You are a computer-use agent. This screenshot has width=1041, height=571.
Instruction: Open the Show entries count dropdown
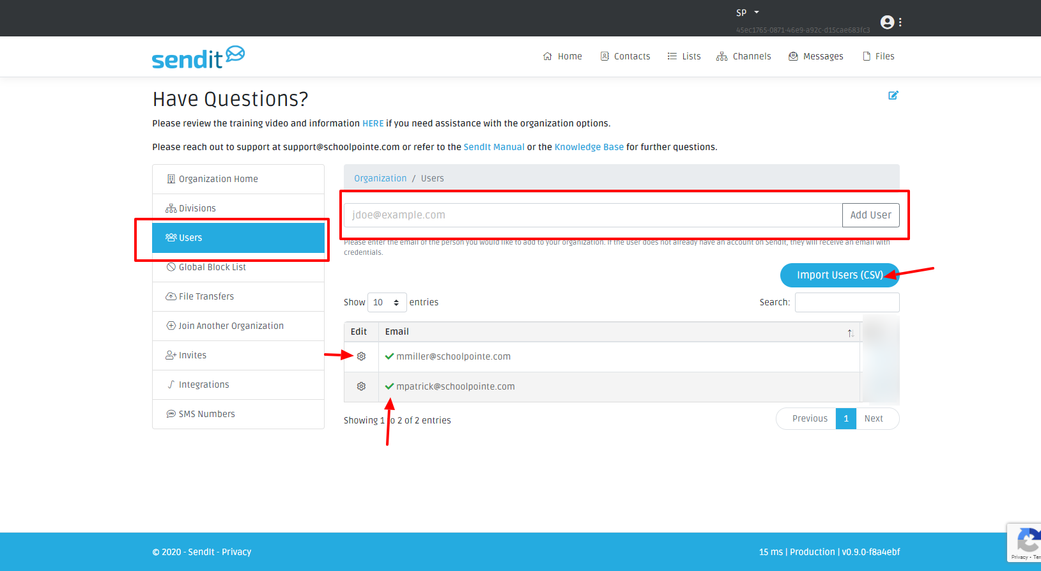pos(387,302)
